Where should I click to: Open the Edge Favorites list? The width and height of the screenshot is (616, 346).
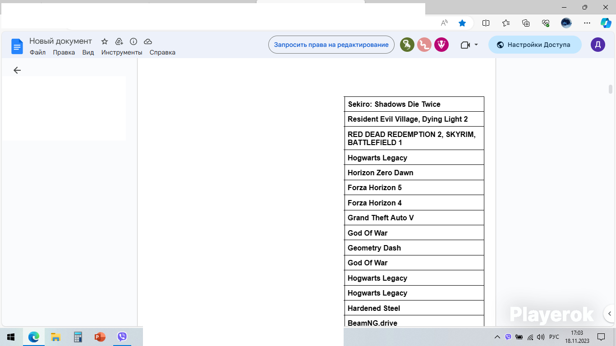(506, 23)
